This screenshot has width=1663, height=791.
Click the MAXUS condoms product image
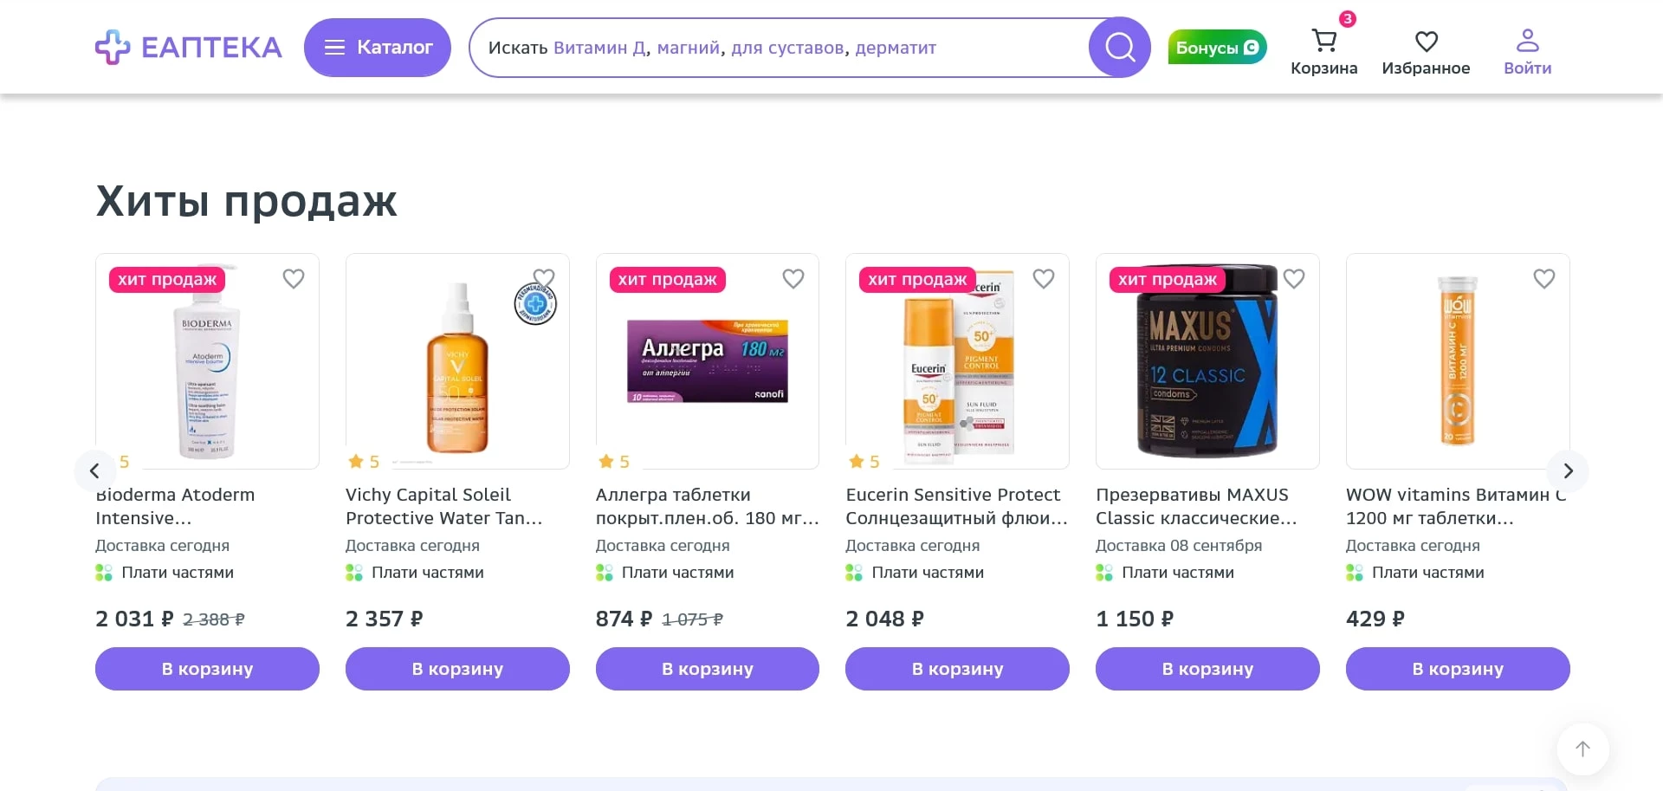click(x=1207, y=361)
